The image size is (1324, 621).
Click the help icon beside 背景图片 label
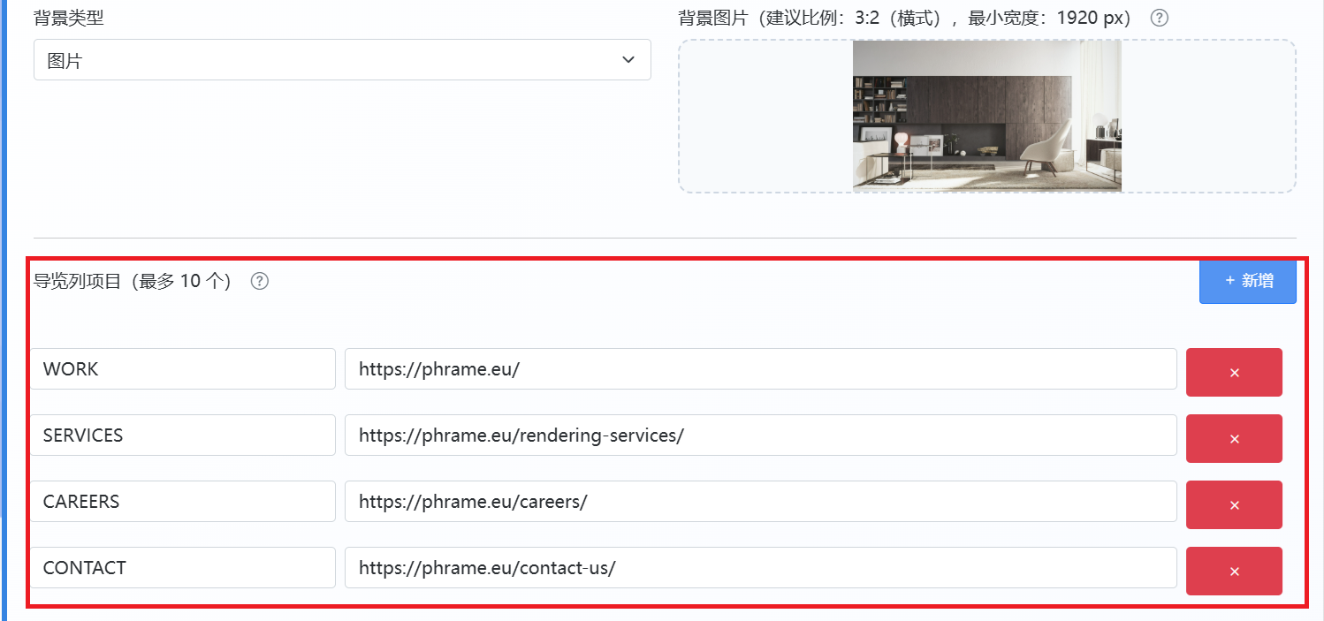click(x=1159, y=18)
